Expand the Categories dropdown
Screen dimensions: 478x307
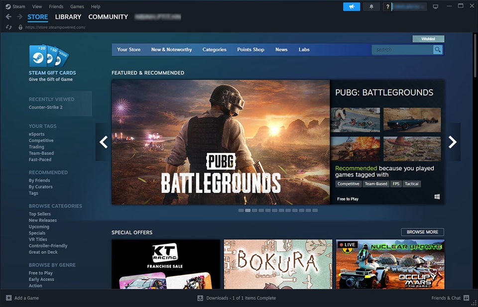click(214, 50)
